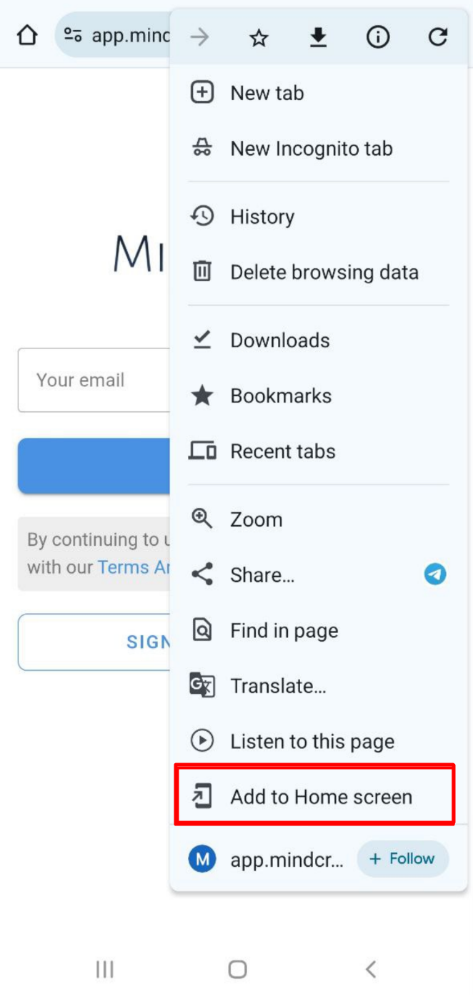Select Add to Home screen
Image resolution: width=473 pixels, height=995 pixels.
coord(320,797)
